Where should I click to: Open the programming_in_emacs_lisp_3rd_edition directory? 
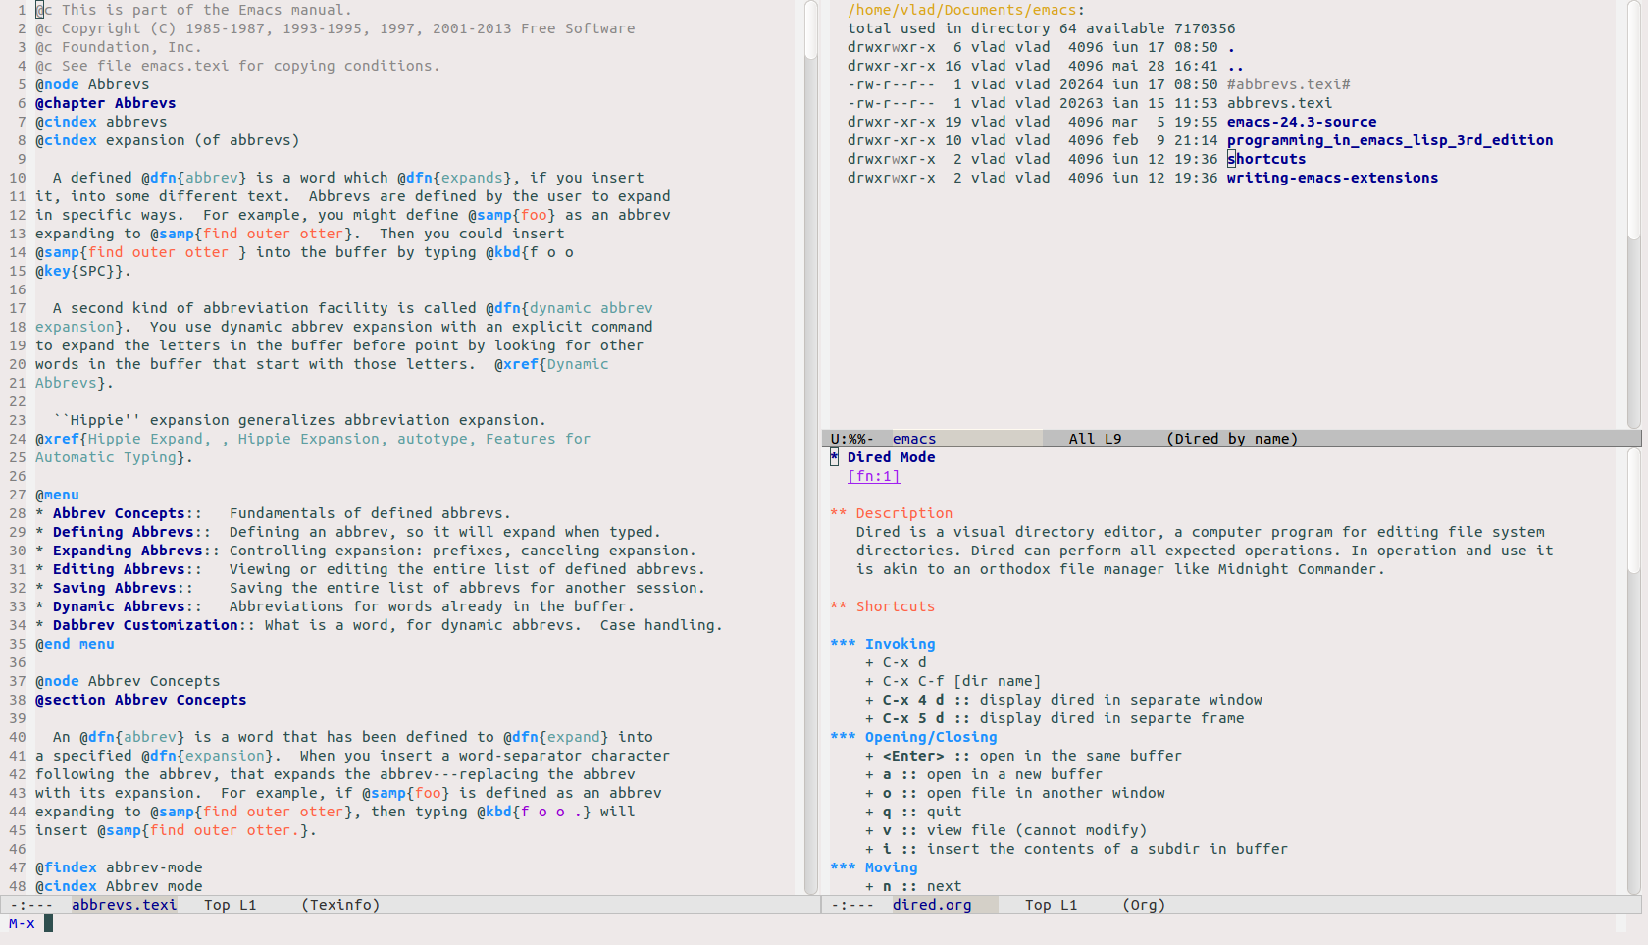point(1389,140)
